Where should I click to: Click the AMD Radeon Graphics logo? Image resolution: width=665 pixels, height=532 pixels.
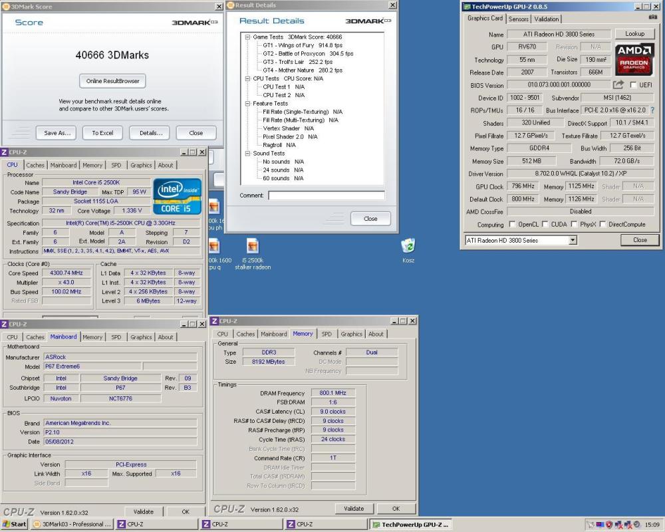pyautogui.click(x=634, y=59)
